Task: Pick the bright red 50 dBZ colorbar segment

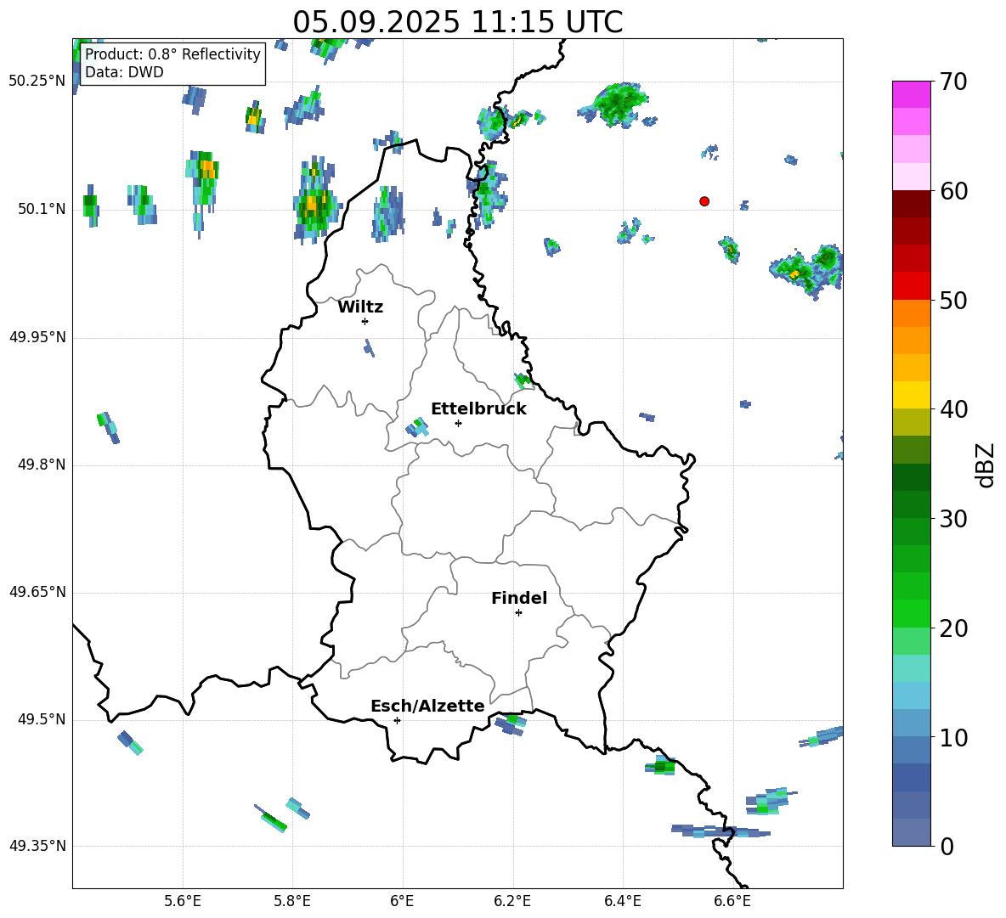Action: pyautogui.click(x=912, y=285)
